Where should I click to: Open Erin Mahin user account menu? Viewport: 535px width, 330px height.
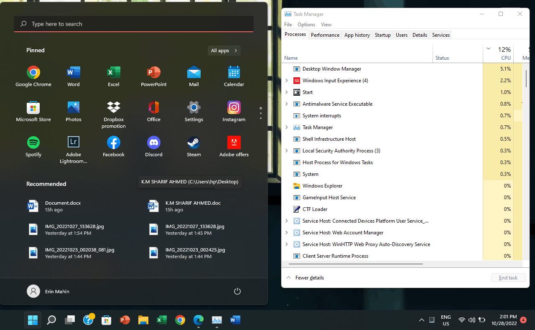click(48, 292)
